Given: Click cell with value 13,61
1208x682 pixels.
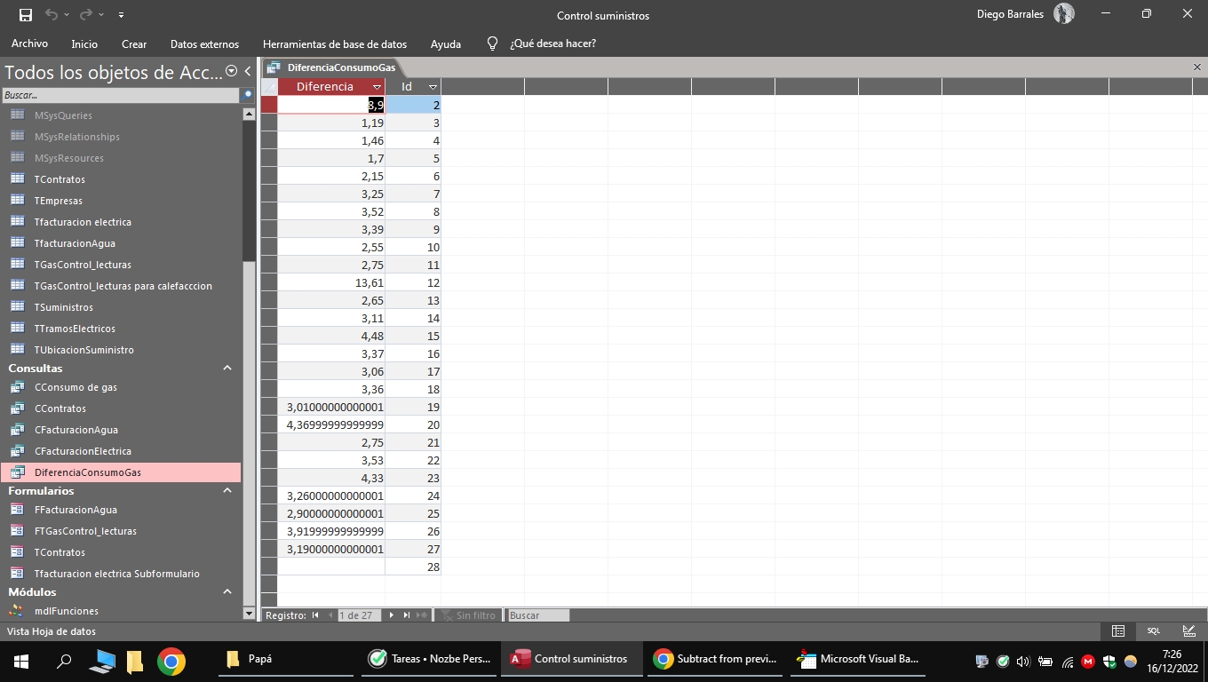Looking at the screenshot, I should point(331,282).
